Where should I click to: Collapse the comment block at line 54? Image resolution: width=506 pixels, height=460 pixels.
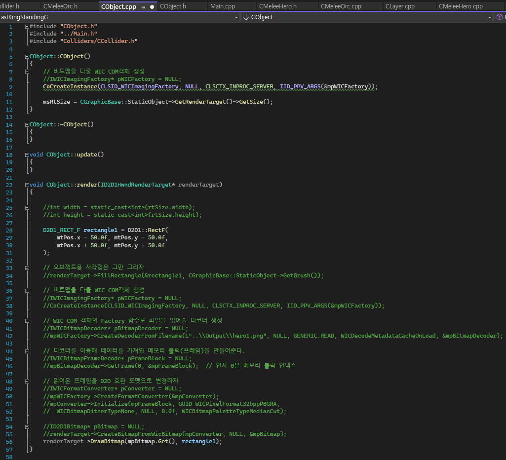pyautogui.click(x=27, y=427)
